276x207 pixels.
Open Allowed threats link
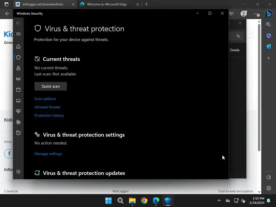[x=47, y=107]
